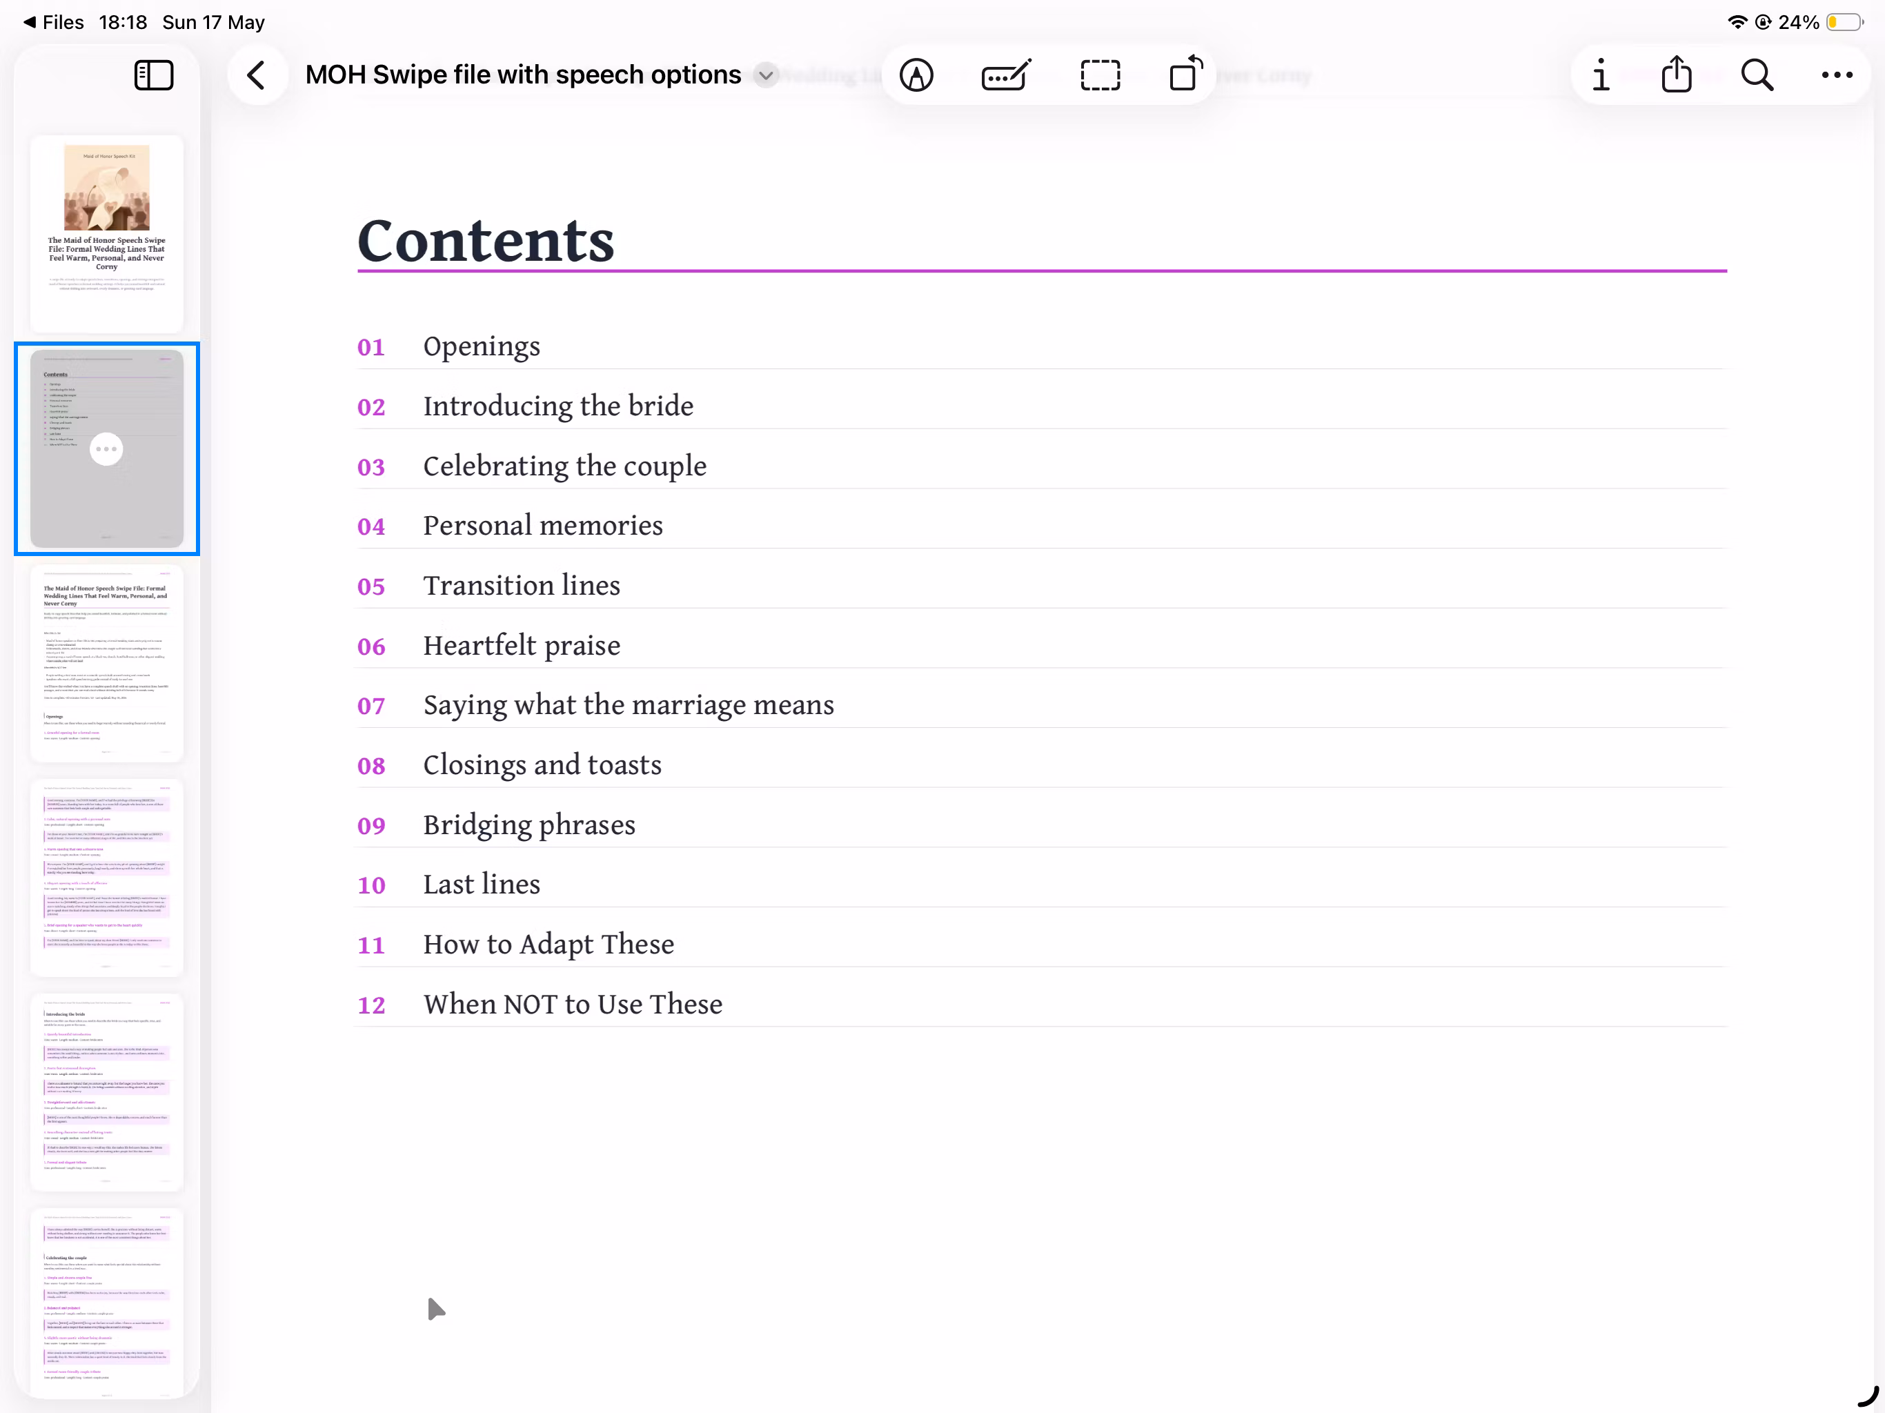Viewport: 1885px width, 1413px height.
Task: Open the form fill text tool
Action: (1007, 75)
